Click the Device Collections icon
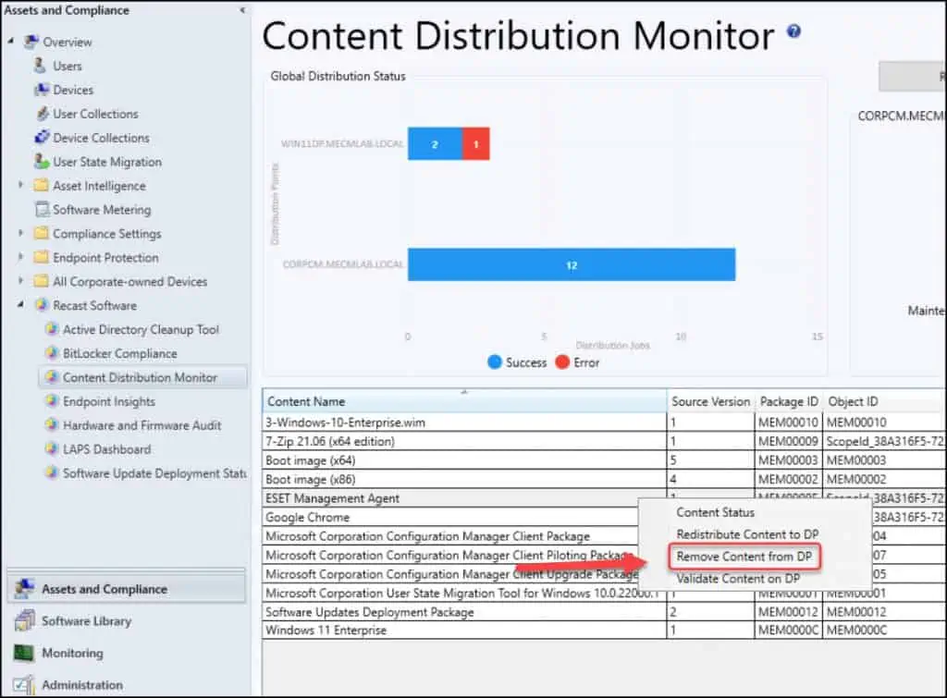The height and width of the screenshot is (698, 947). (42, 137)
